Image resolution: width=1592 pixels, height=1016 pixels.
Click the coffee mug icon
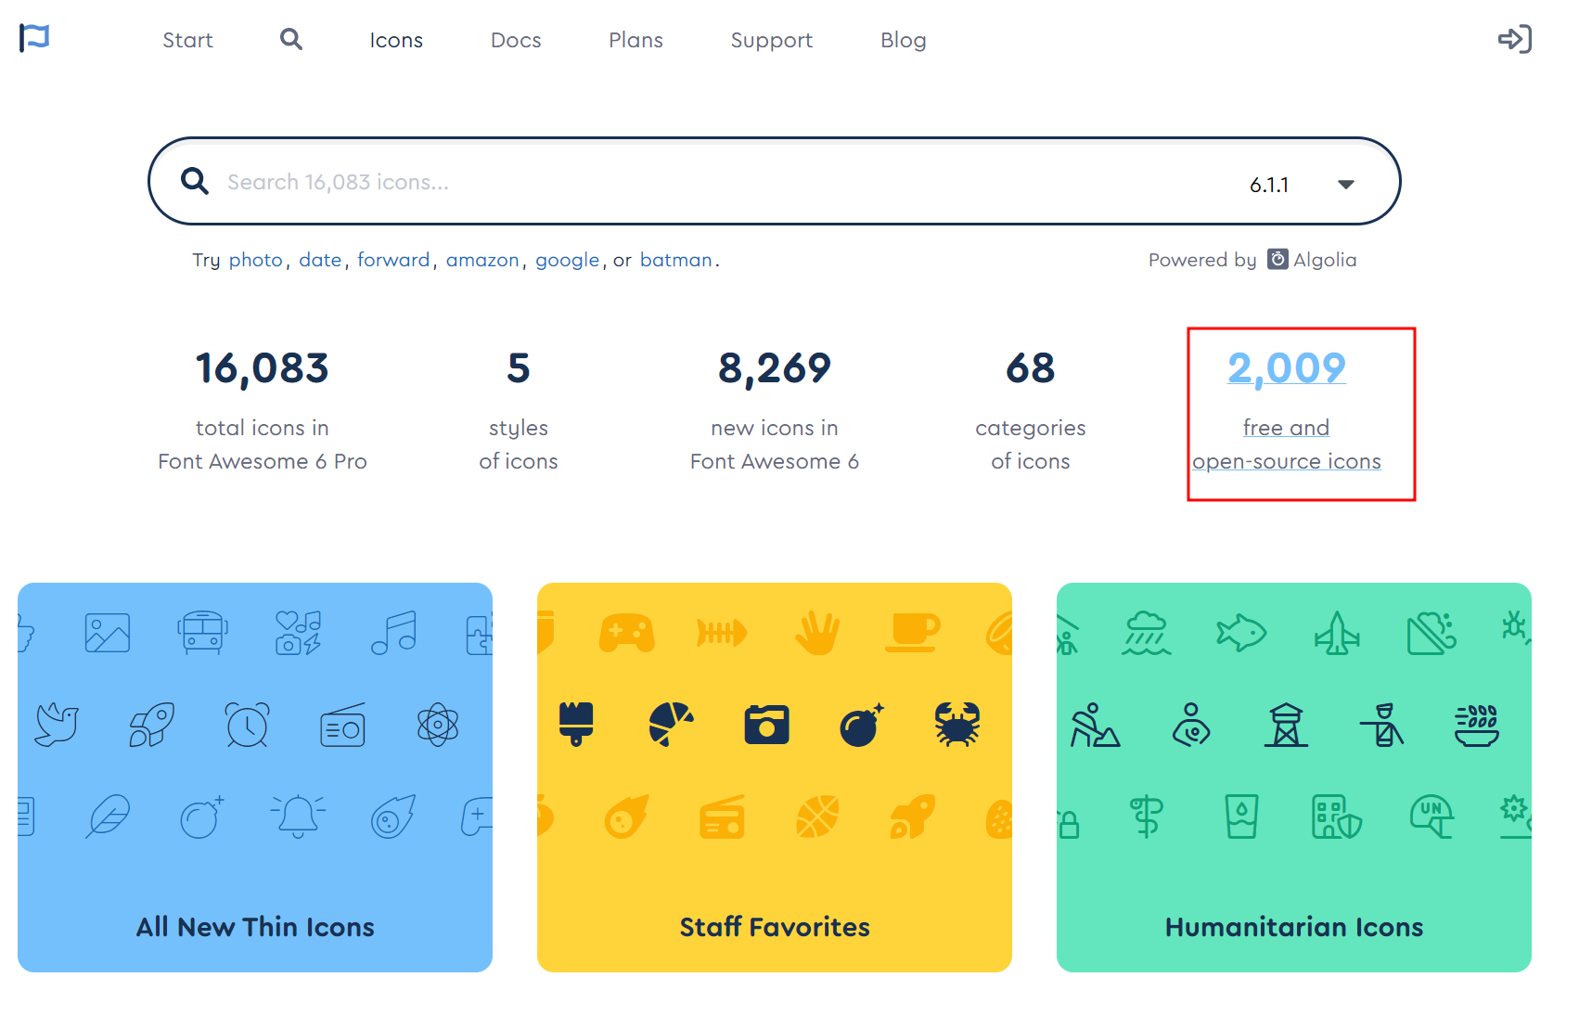pyautogui.click(x=912, y=633)
